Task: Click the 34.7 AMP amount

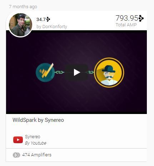Action: coord(41,20)
